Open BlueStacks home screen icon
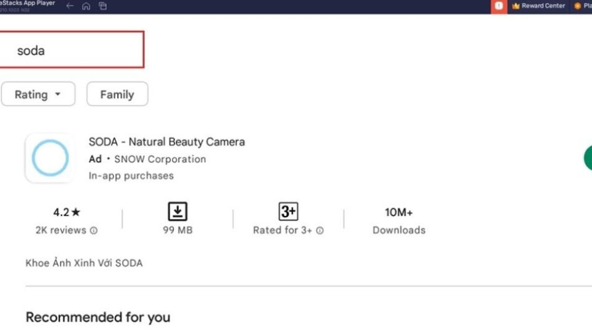The width and height of the screenshot is (592, 333). (86, 6)
